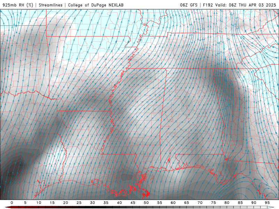Click the "Valid: 06Z THU APR 03 2025" text

pos(246,5)
